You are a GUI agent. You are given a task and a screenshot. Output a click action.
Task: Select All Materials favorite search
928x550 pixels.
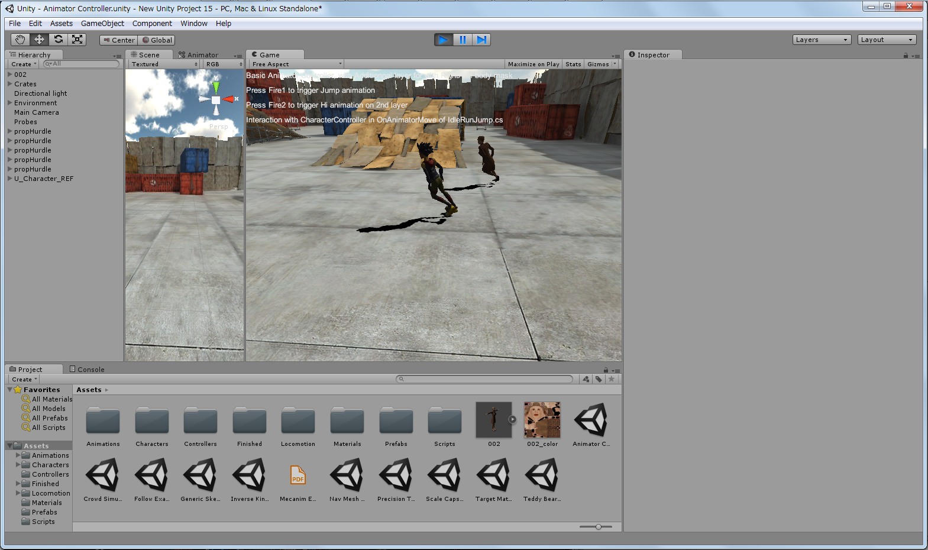[x=47, y=399]
